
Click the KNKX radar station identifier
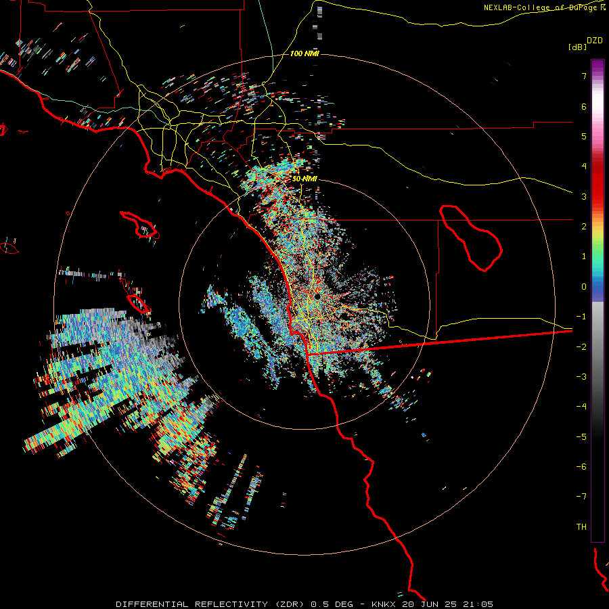[384, 604]
